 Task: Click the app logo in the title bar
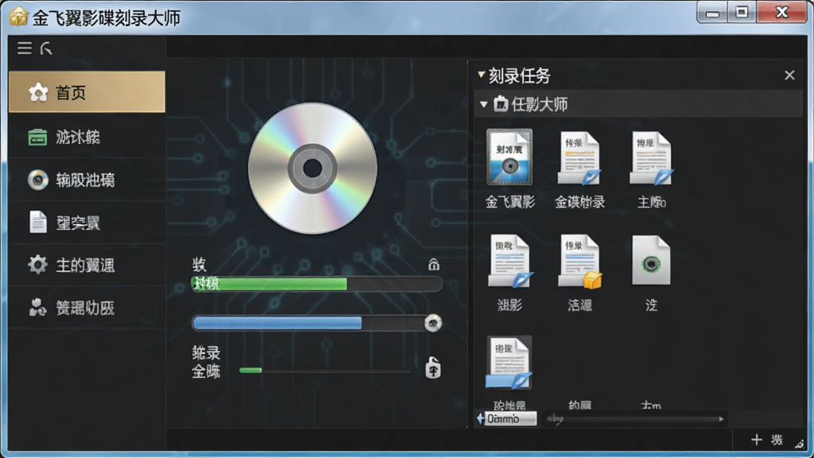tap(18, 16)
